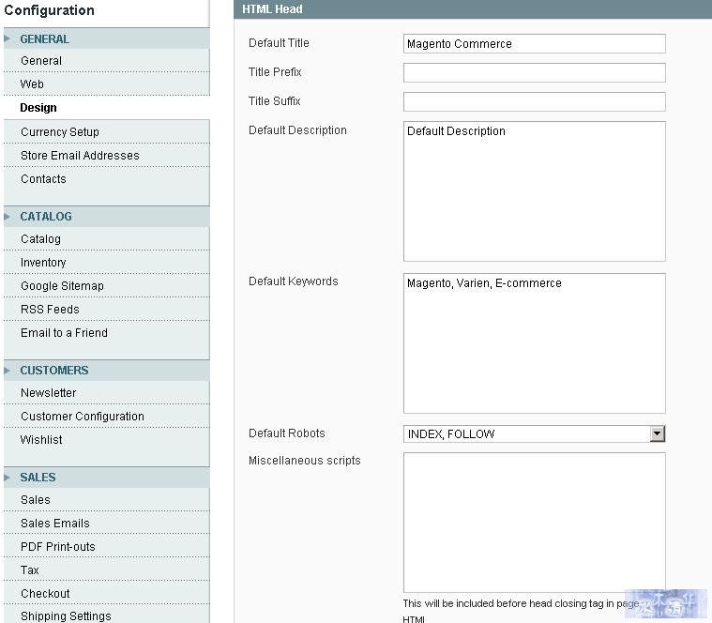Image resolution: width=712 pixels, height=623 pixels.
Task: Open Currency Setup settings
Action: [x=106, y=131]
